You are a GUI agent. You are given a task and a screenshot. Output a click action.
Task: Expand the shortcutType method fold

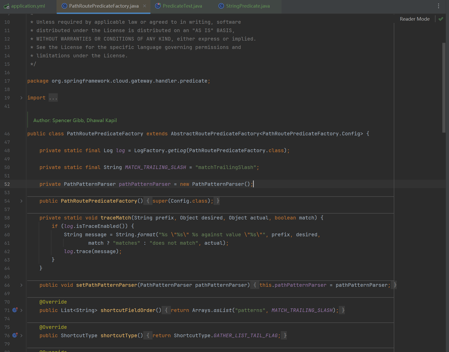click(x=21, y=335)
